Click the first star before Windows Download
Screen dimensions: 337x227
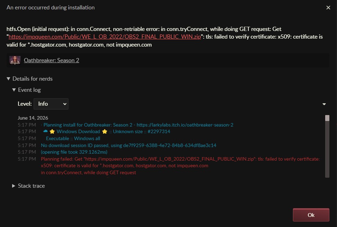click(52, 132)
